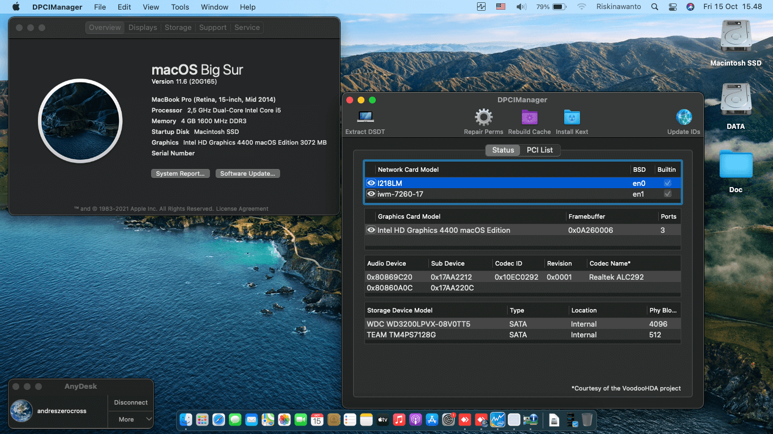Open the Tools menu

(180, 7)
